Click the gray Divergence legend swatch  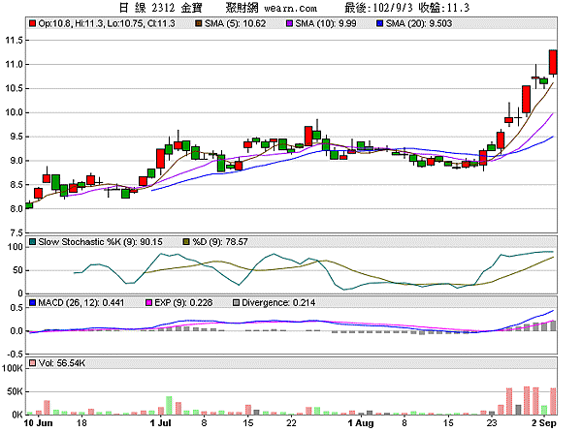tap(236, 303)
